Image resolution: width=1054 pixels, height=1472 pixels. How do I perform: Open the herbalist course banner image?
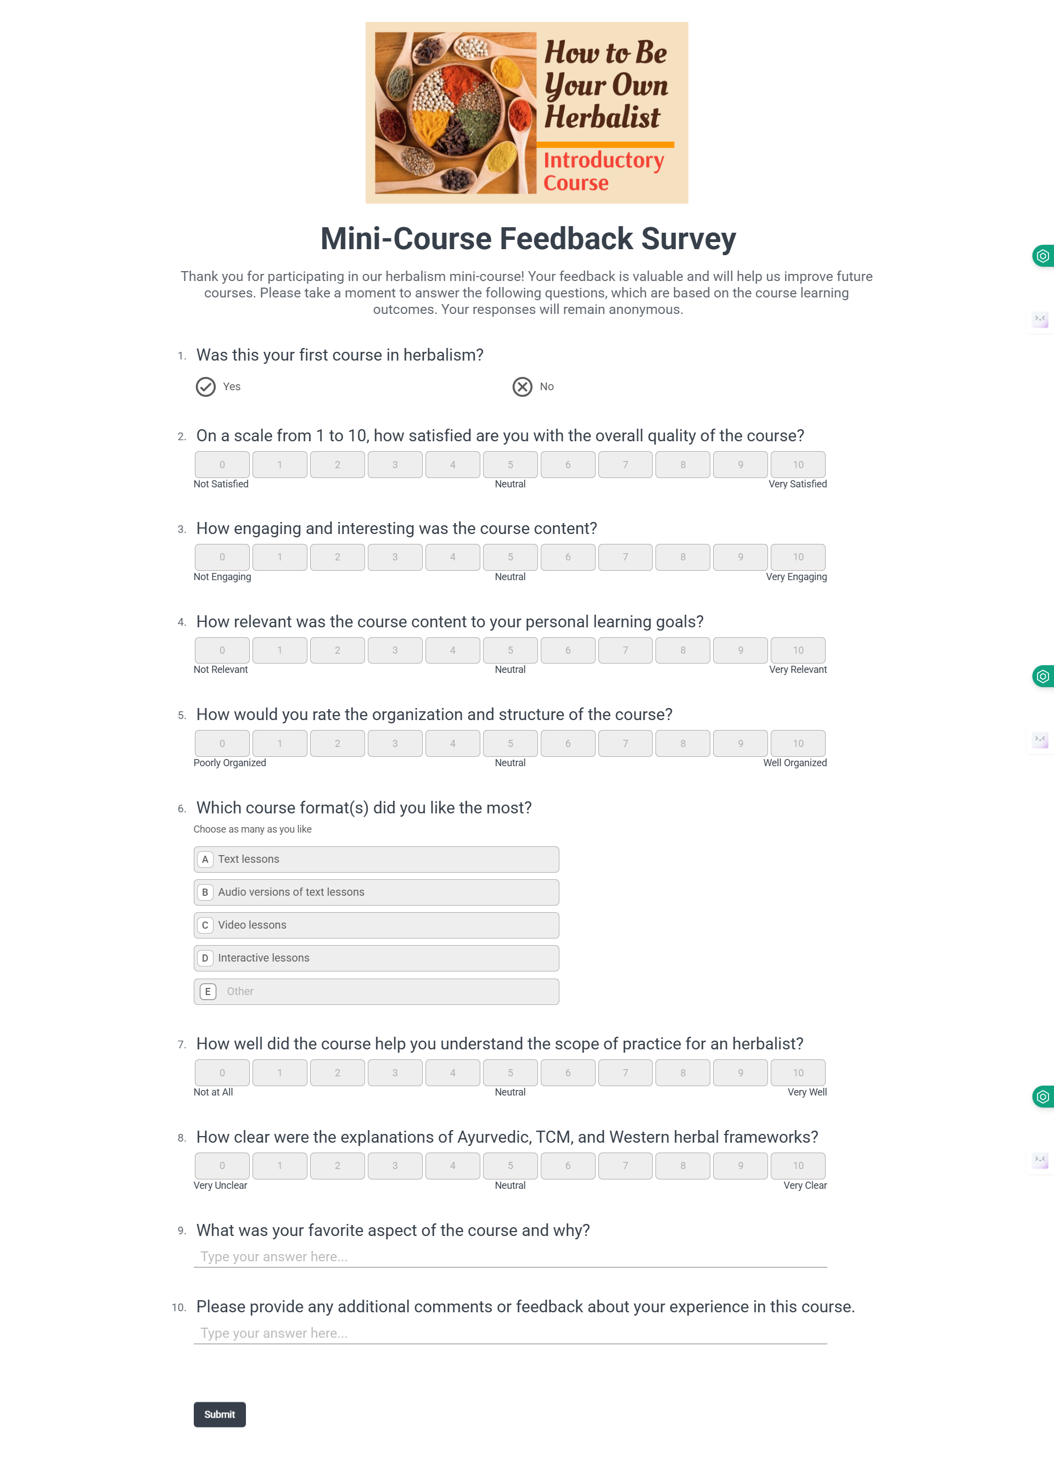click(x=527, y=113)
